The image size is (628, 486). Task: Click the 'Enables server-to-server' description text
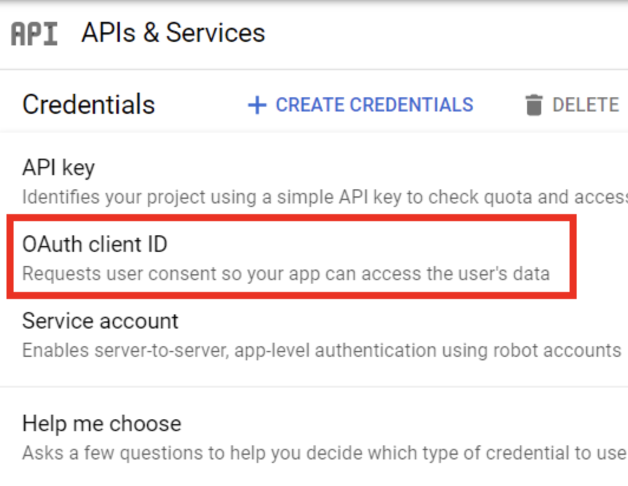click(x=321, y=350)
